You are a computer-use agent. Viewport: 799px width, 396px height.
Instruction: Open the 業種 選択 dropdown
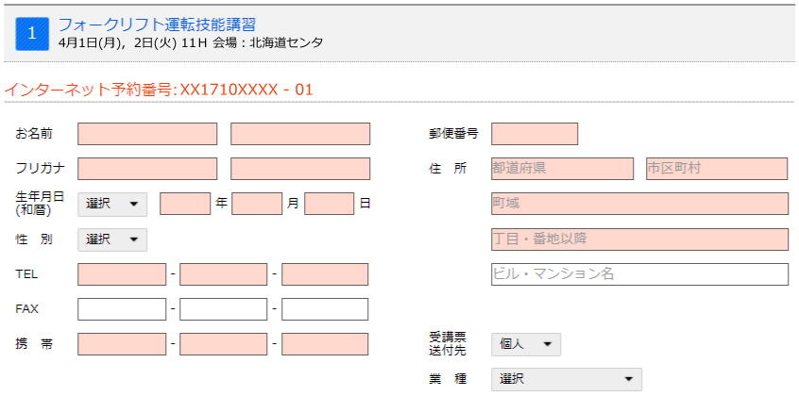pyautogui.click(x=567, y=379)
